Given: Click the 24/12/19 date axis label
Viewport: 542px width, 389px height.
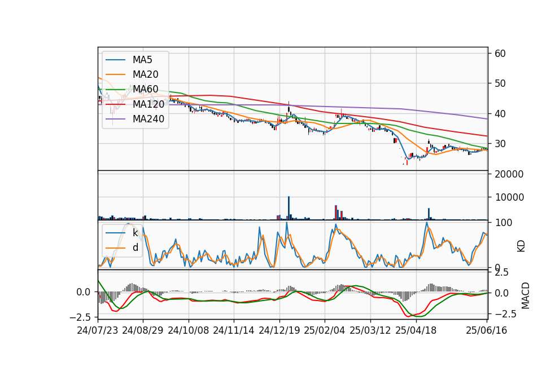Looking at the screenshot, I should (x=279, y=330).
